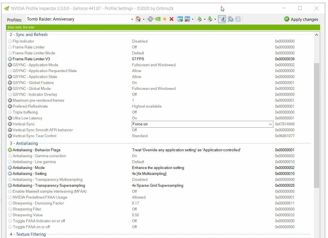328x238 pixels.
Task: Click gear icon beside Frame Rate Limiter V3
Action: (x=10, y=59)
